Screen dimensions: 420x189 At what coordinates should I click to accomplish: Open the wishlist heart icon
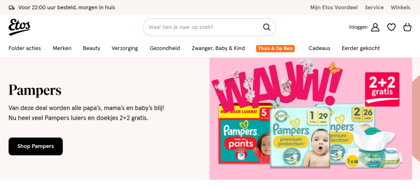click(391, 27)
